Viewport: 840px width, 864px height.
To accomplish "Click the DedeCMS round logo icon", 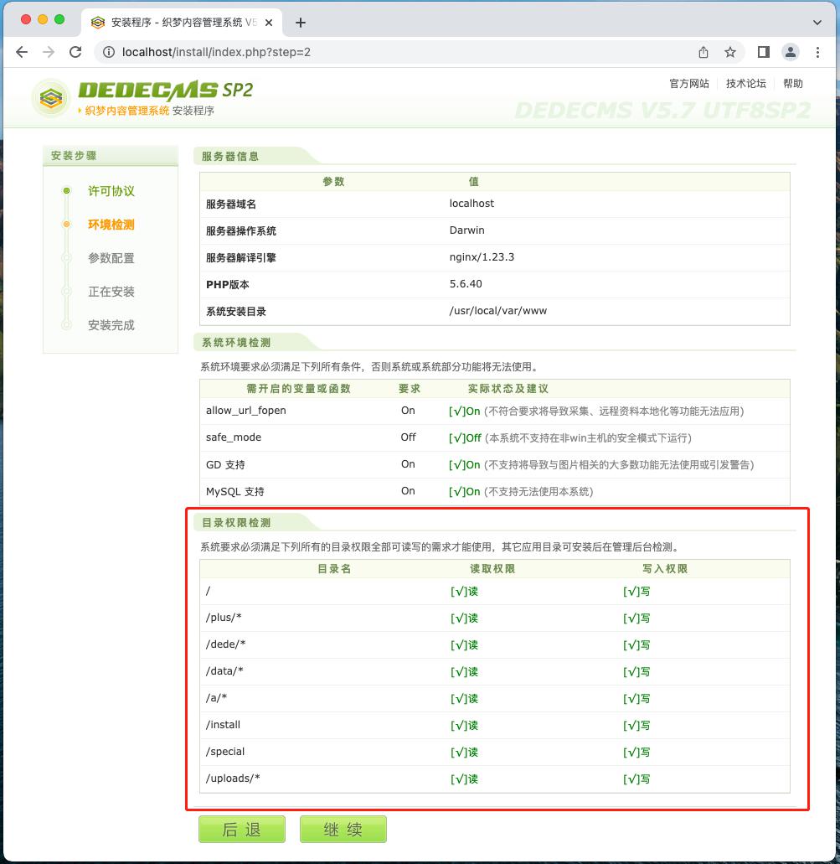I will (x=51, y=98).
